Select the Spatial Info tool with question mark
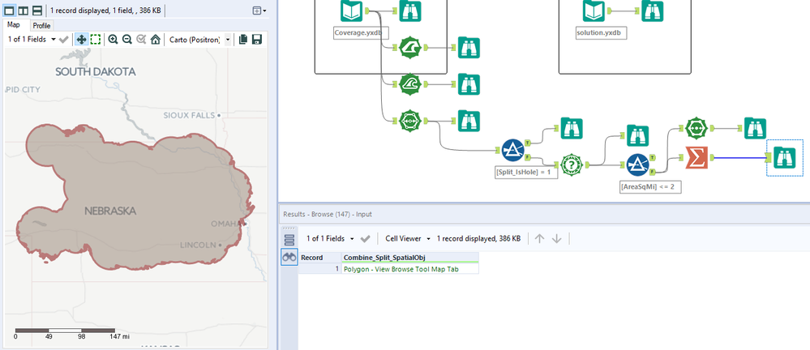 pos(572,164)
